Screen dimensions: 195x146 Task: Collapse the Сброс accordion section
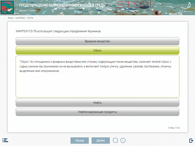97,50
